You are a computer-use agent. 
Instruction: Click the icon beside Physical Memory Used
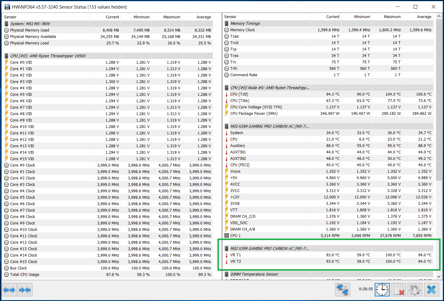point(6,30)
